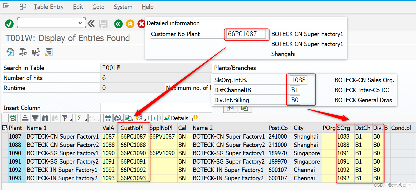Viewport: 416px width, 190px height.
Task: Open the Goto menu
Action: (98, 7)
